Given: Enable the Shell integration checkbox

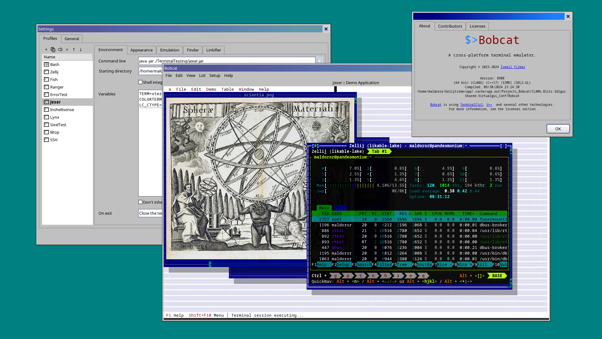Looking at the screenshot, I should 140,82.
